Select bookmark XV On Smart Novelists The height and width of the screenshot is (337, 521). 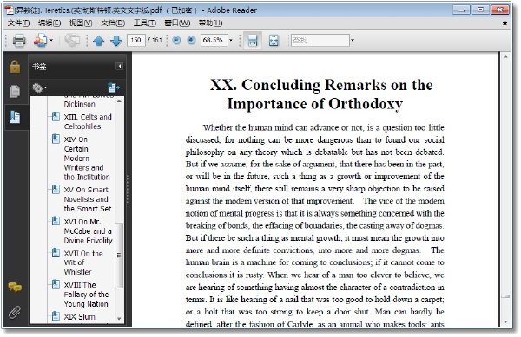coord(88,199)
